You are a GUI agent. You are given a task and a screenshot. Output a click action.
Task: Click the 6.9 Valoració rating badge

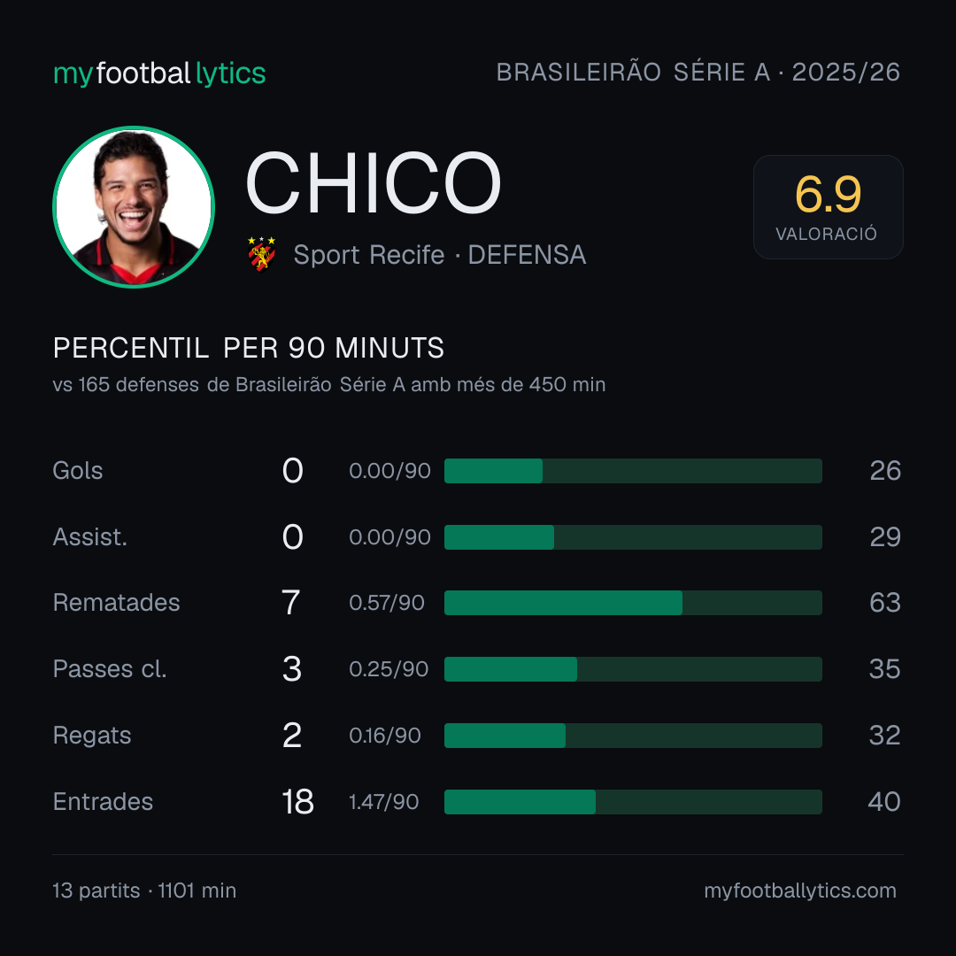(x=828, y=206)
